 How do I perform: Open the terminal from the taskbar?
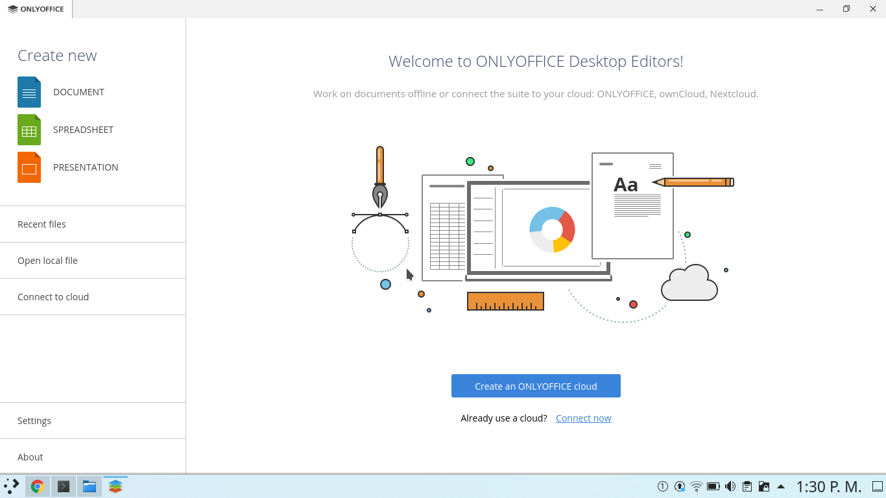coord(63,486)
